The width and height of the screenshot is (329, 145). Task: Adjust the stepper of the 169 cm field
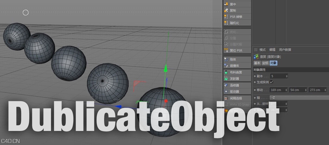[287, 90]
